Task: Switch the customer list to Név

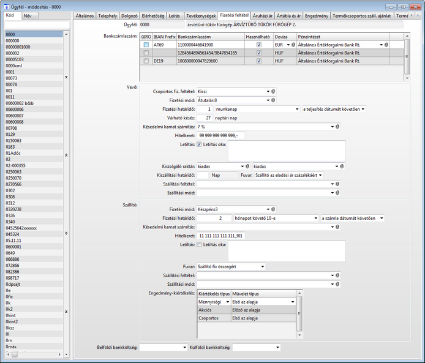Action: (x=28, y=16)
